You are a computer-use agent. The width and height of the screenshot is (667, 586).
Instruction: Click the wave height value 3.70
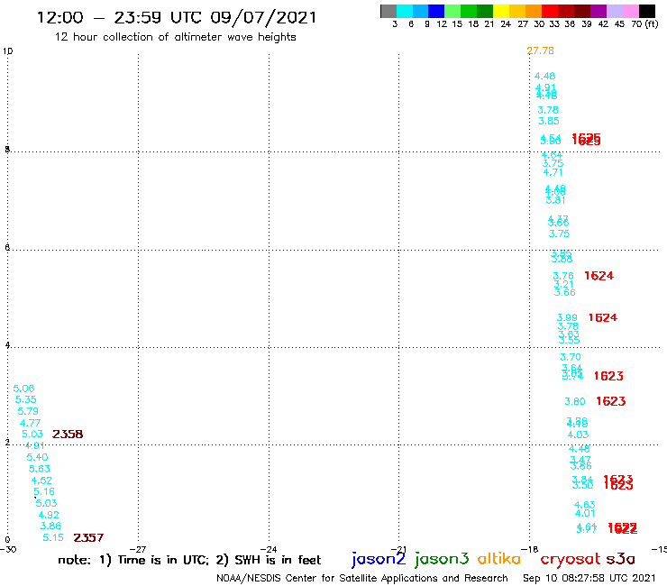[x=571, y=357]
